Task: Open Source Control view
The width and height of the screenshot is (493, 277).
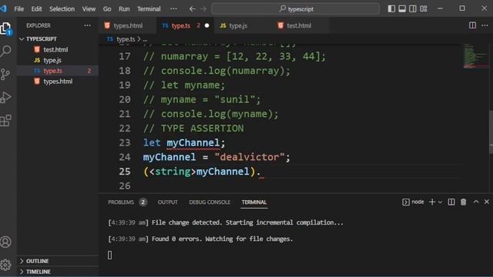Action: pos(5,74)
